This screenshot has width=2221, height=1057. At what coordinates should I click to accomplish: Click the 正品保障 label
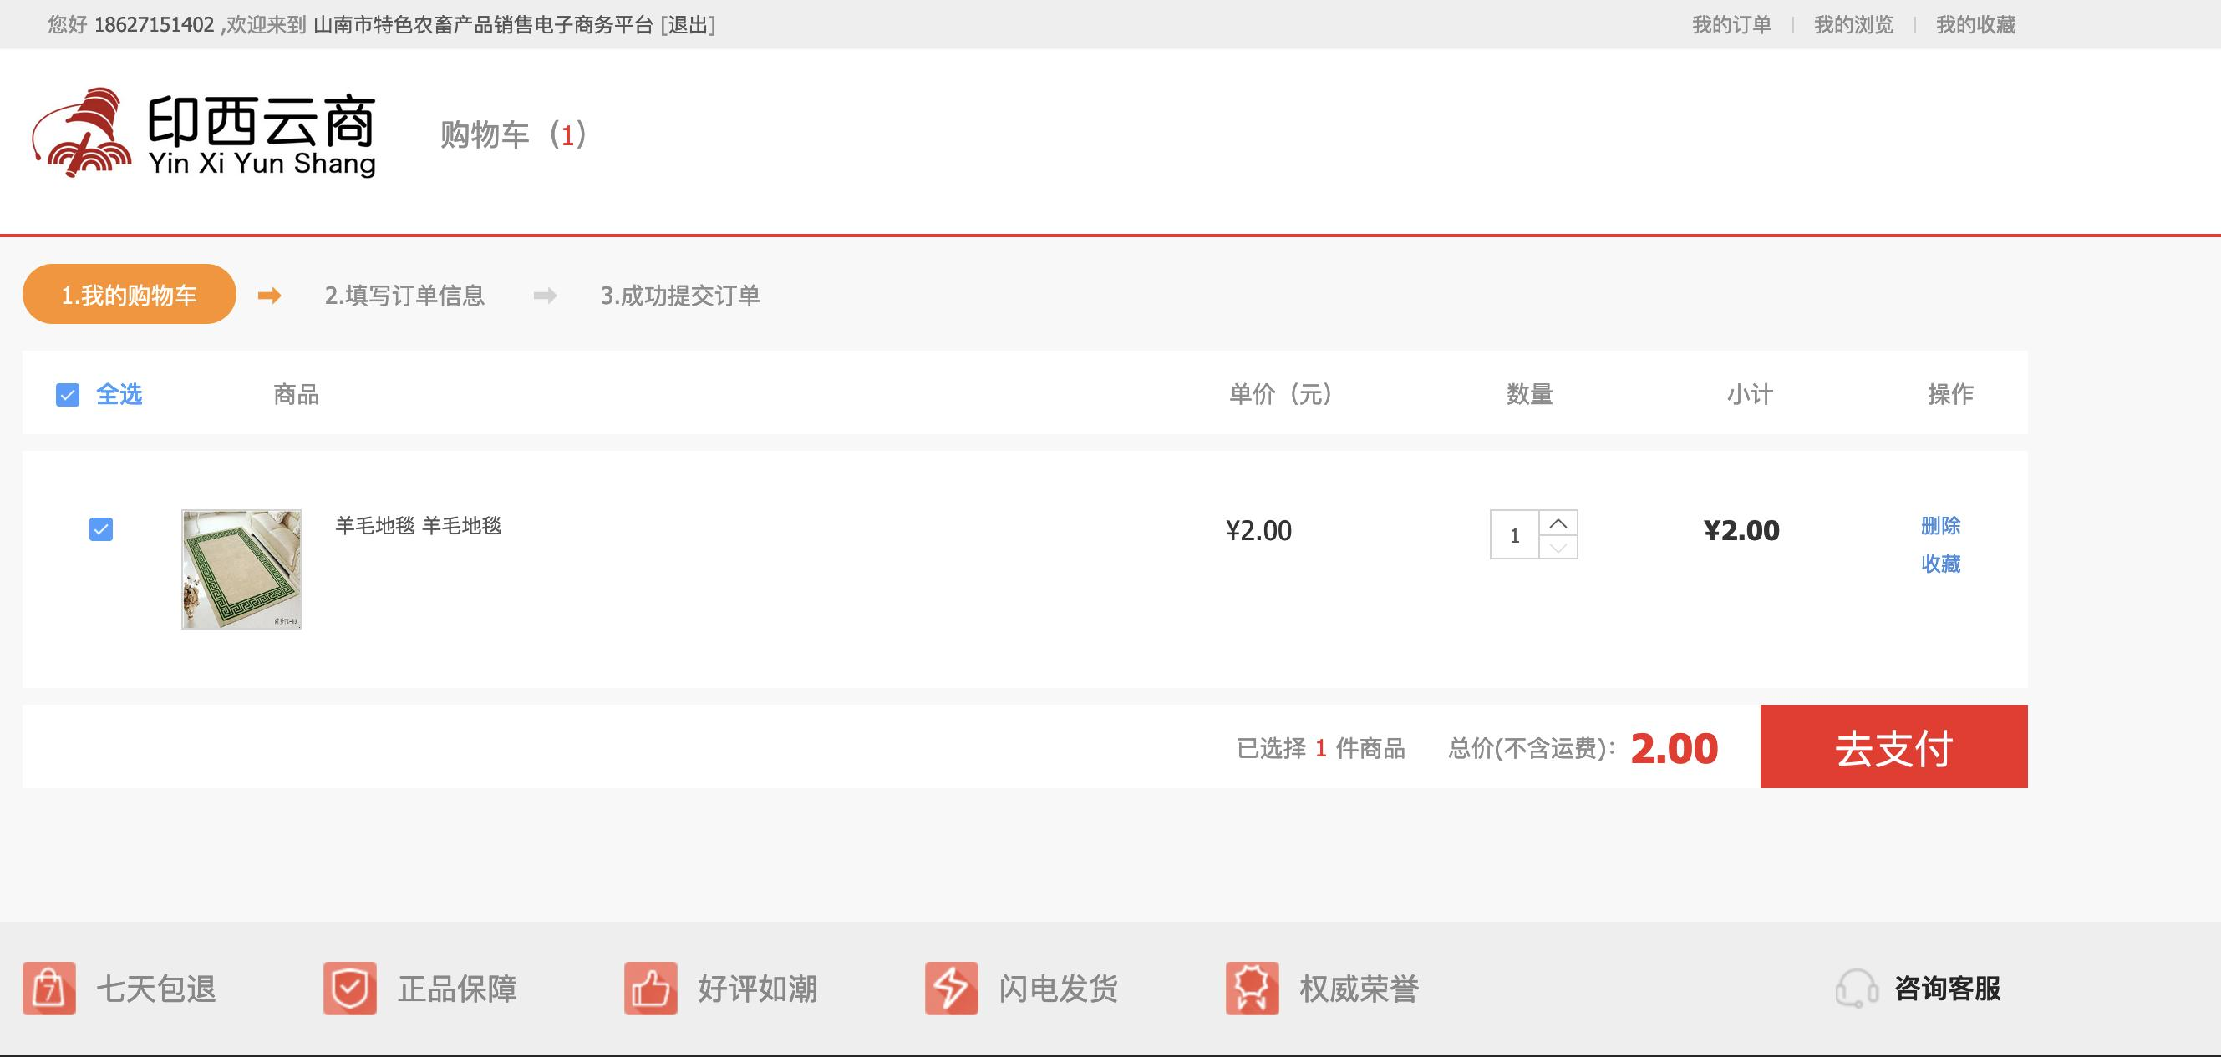(x=457, y=988)
